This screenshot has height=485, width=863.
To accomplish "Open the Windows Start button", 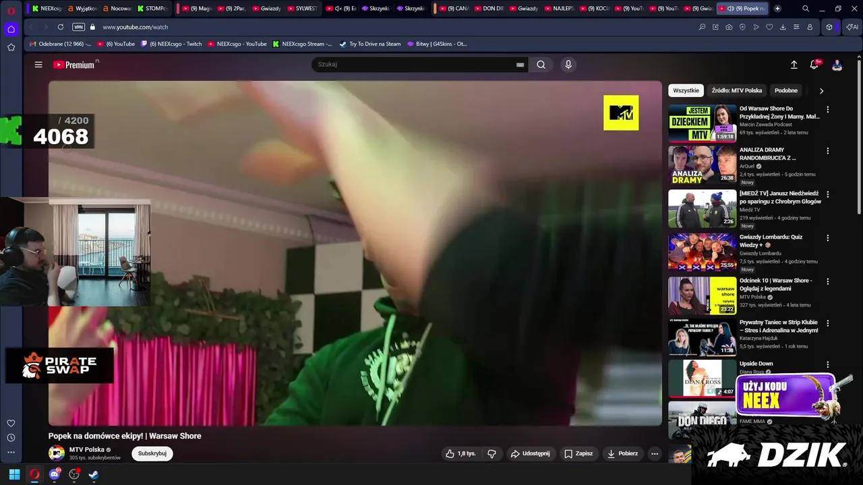I will [x=14, y=474].
